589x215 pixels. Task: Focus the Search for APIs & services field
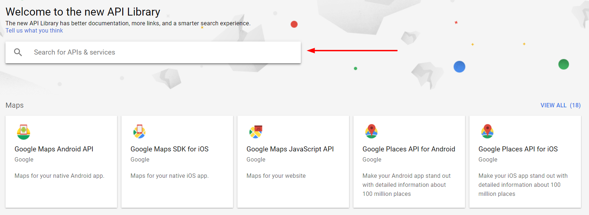[153, 52]
